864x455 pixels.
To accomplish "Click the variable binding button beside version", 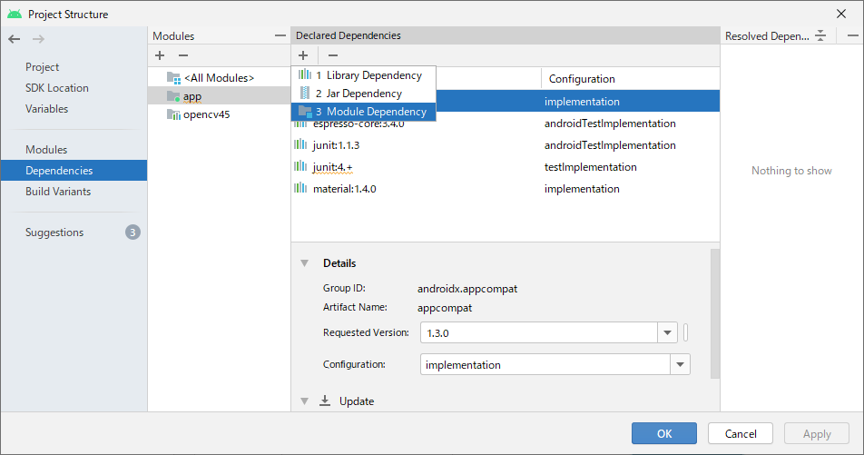I will [x=685, y=332].
